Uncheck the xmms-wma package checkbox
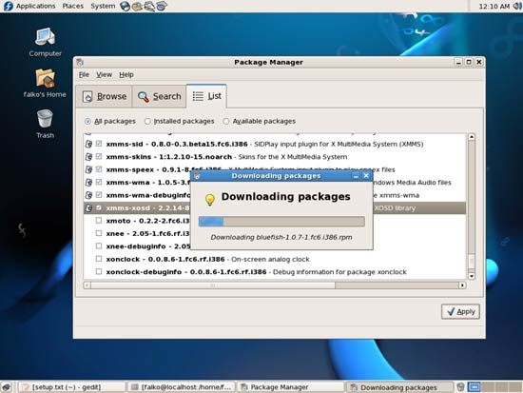Image resolution: width=523 pixels, height=393 pixels. point(99,182)
